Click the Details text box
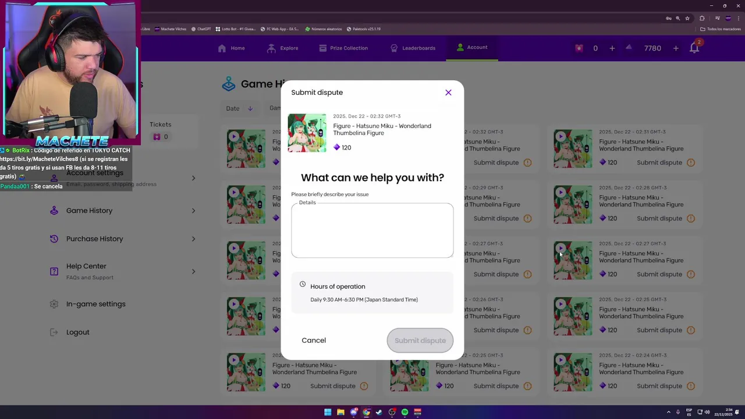 point(372,230)
